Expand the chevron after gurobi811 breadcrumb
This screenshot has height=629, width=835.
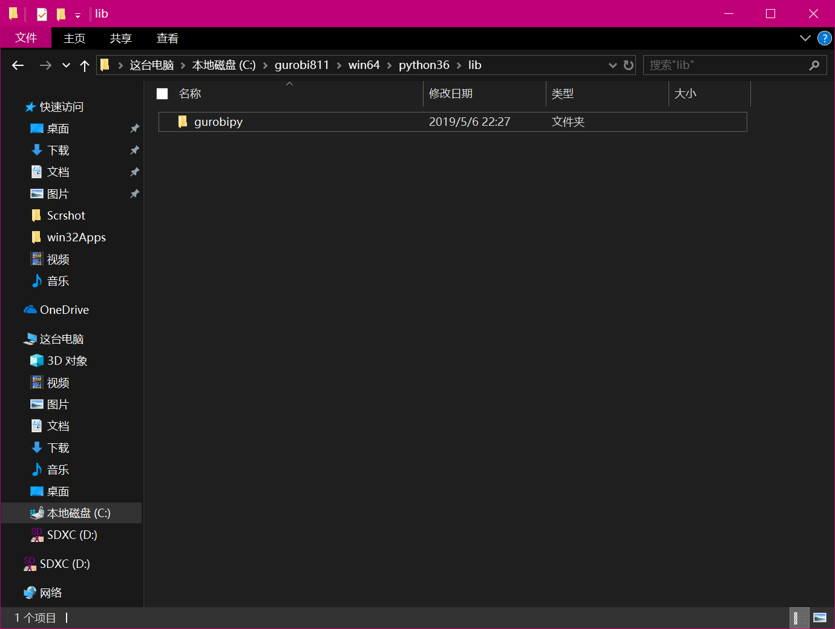click(339, 65)
